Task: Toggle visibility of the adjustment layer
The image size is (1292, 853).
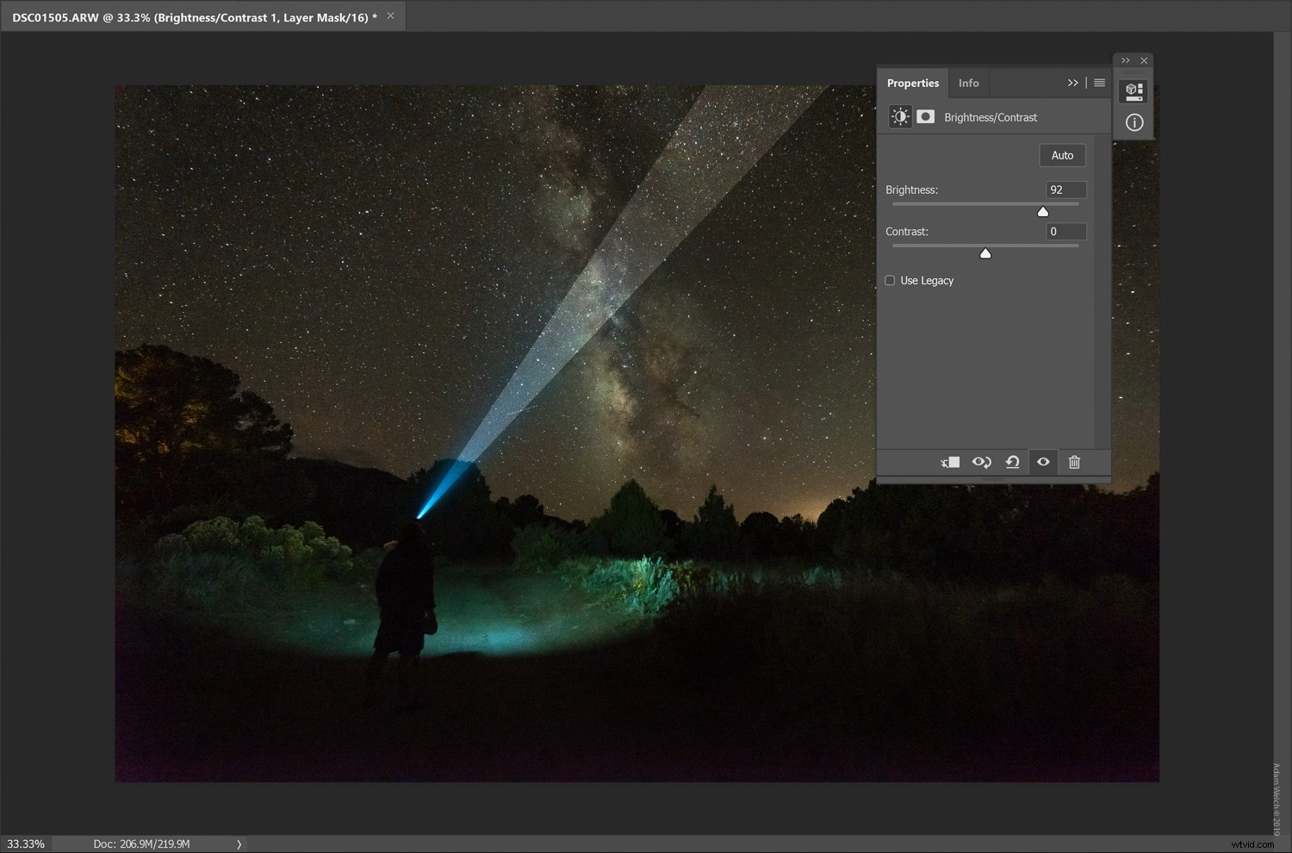Action: tap(1043, 463)
